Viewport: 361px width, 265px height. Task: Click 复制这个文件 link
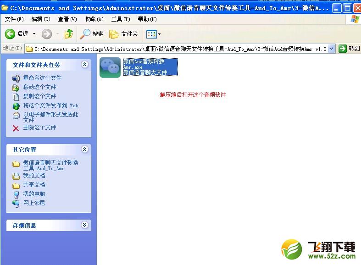pos(39,96)
